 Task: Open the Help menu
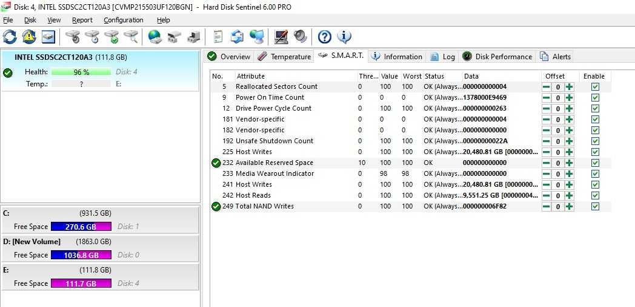pyautogui.click(x=163, y=20)
